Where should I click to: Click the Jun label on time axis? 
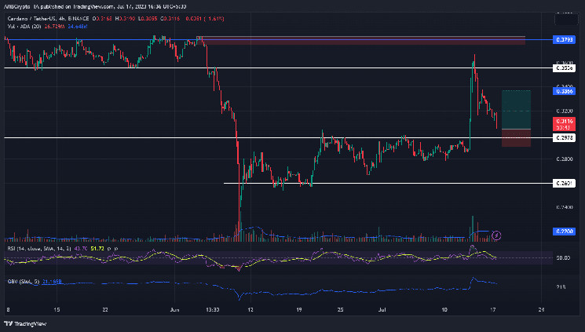tap(174, 309)
